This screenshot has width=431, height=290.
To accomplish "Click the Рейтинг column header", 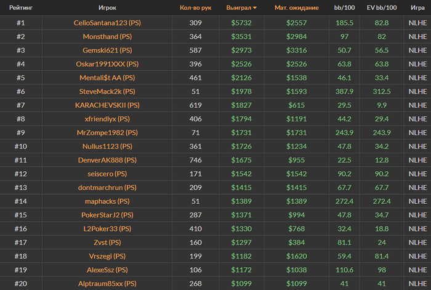I will pos(20,8).
